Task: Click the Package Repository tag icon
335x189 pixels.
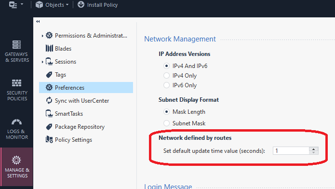Action: pos(49,127)
